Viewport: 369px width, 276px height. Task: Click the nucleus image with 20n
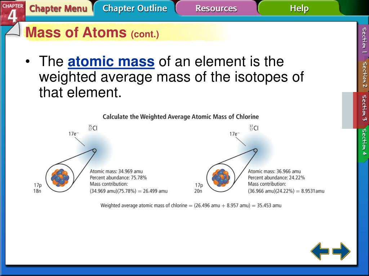pyautogui.click(x=221, y=178)
